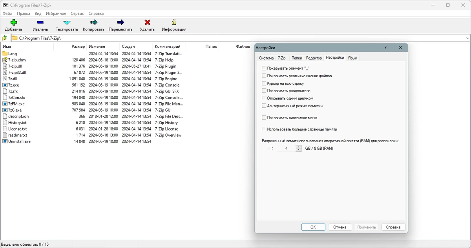Viewport: 471px width, 248px height.
Task: Click the Переместить arrow icon
Action: coord(120,22)
